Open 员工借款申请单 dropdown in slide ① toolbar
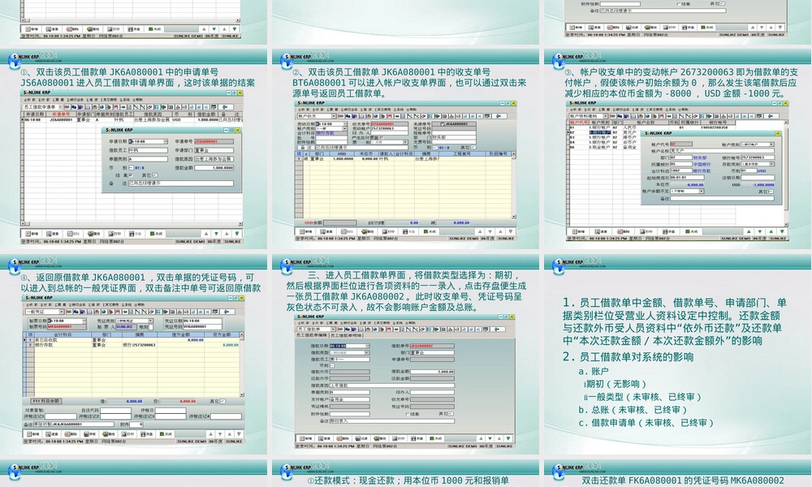 tap(60, 107)
